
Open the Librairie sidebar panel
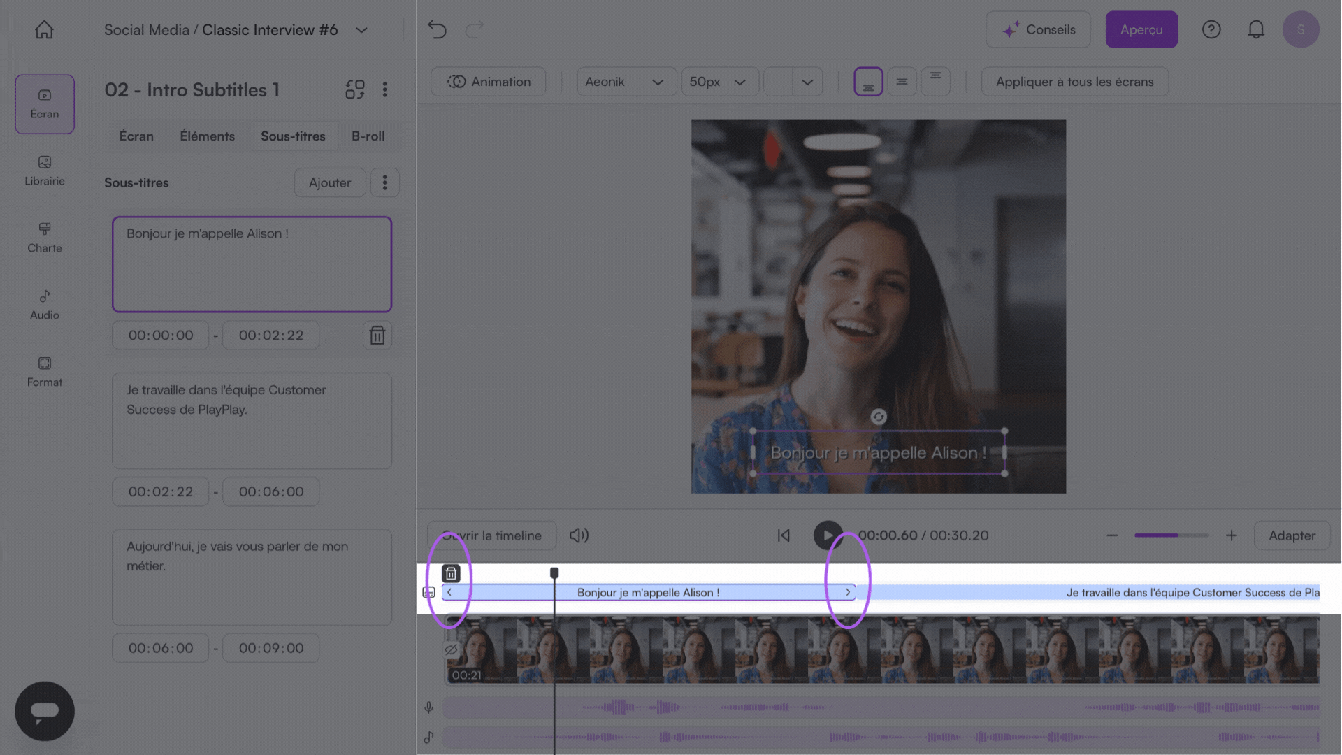point(45,171)
